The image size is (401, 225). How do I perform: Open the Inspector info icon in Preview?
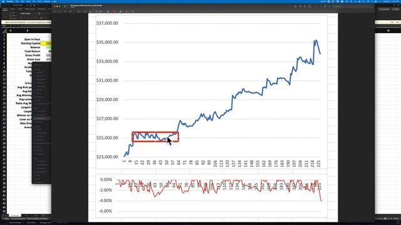(295, 6)
